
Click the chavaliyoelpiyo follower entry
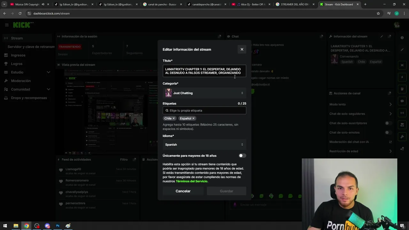tap(97, 194)
